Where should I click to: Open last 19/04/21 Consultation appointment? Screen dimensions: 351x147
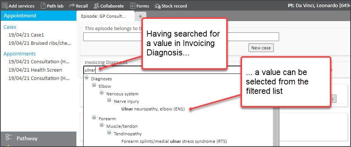click(39, 78)
